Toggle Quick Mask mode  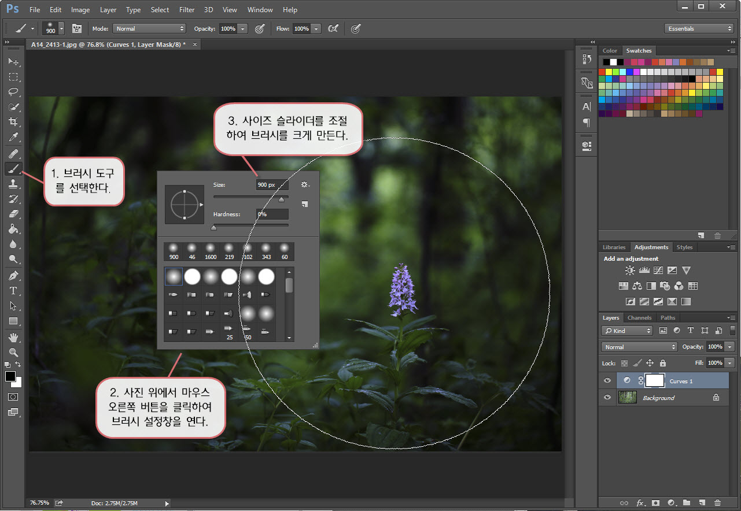(13, 397)
